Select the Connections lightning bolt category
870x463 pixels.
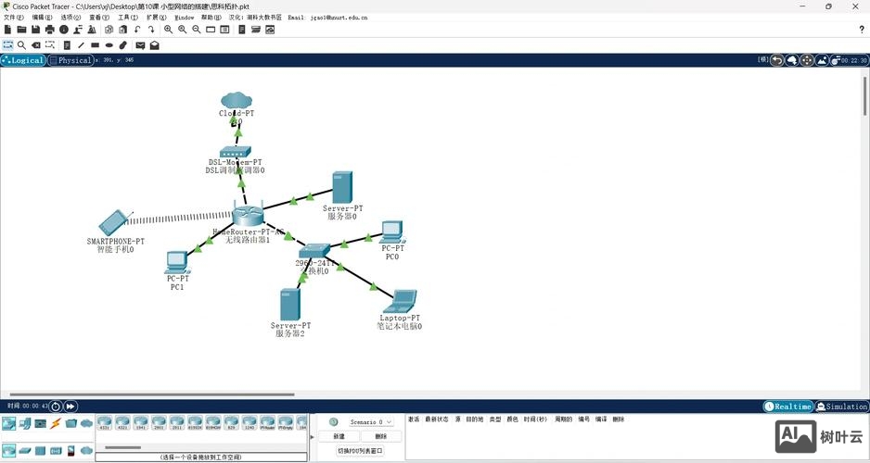click(x=55, y=423)
